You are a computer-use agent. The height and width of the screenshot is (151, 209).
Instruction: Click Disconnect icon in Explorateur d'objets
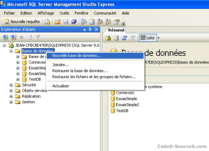tap(14, 37)
